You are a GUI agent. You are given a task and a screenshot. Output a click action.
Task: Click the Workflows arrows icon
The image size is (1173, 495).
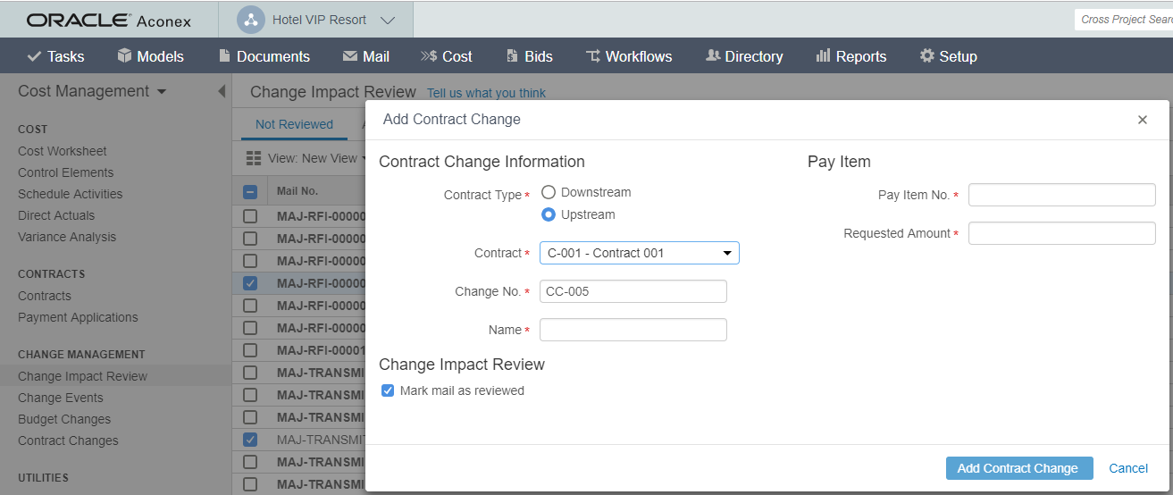[593, 56]
